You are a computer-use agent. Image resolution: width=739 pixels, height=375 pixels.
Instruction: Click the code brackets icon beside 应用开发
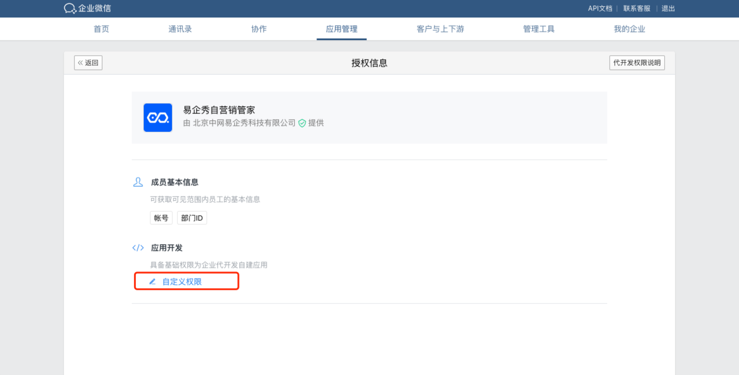click(138, 248)
